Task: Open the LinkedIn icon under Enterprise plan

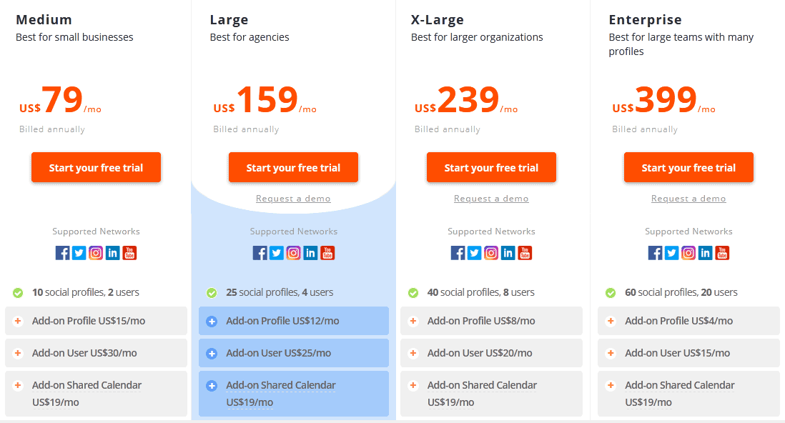Action: [x=705, y=252]
